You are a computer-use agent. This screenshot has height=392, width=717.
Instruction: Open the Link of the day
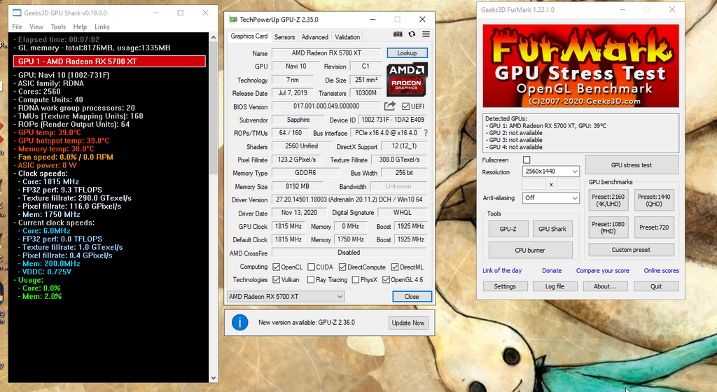coord(502,270)
